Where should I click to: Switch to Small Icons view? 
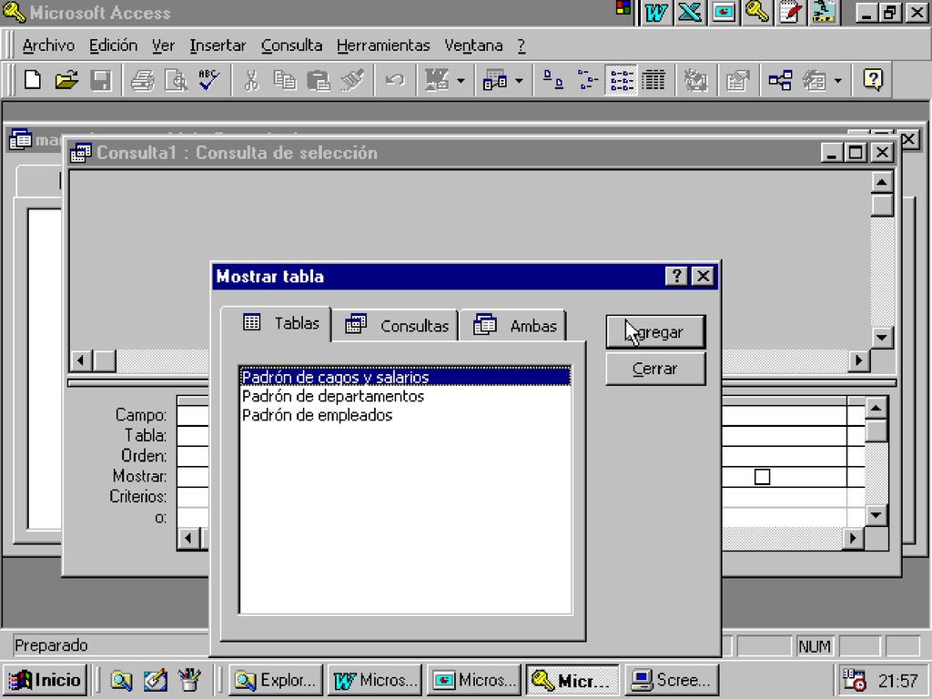pyautogui.click(x=587, y=80)
